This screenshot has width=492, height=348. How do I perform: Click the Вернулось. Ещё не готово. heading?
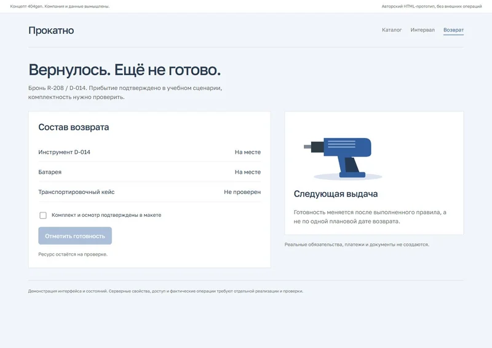125,70
